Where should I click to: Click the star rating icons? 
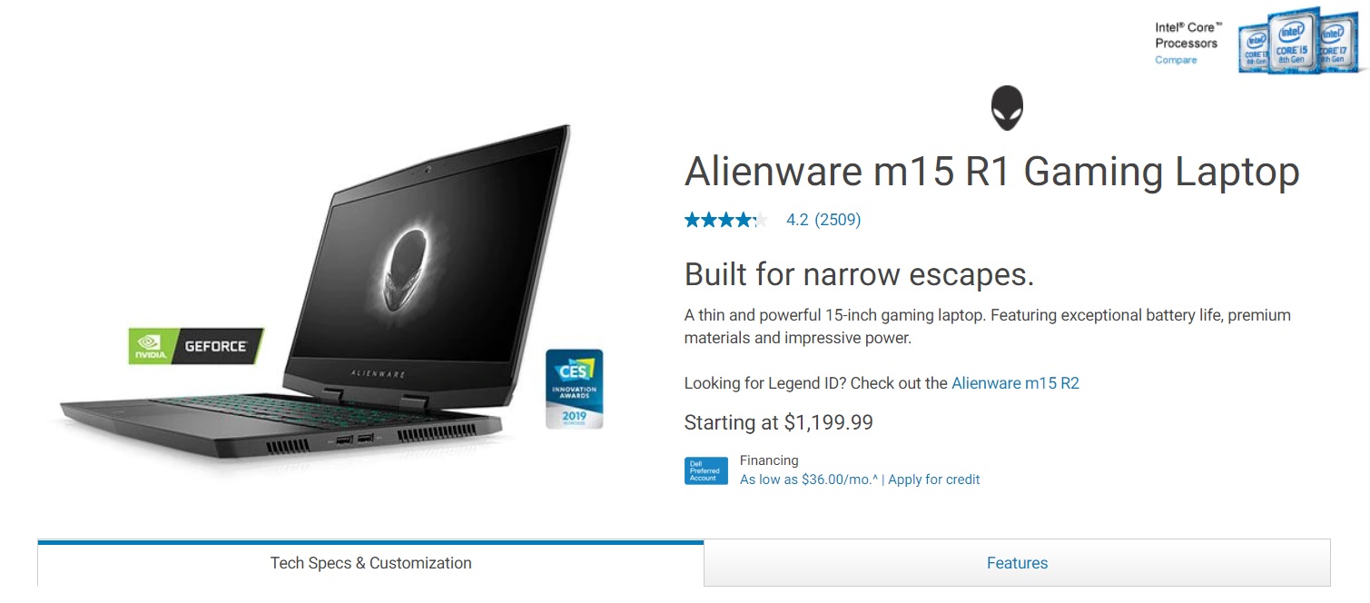(x=726, y=220)
